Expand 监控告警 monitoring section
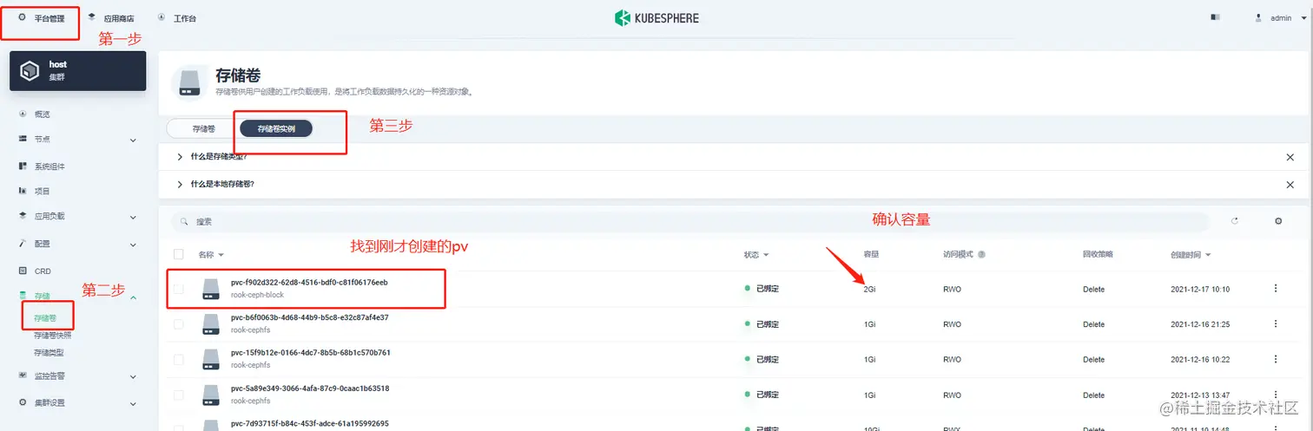The width and height of the screenshot is (1313, 431). [78, 376]
